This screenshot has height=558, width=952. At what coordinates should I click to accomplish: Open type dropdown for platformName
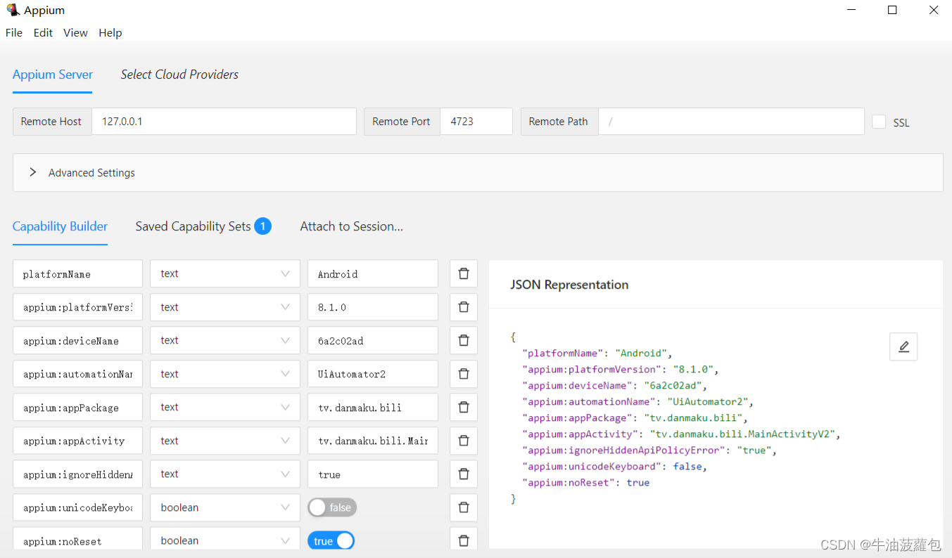tap(225, 273)
